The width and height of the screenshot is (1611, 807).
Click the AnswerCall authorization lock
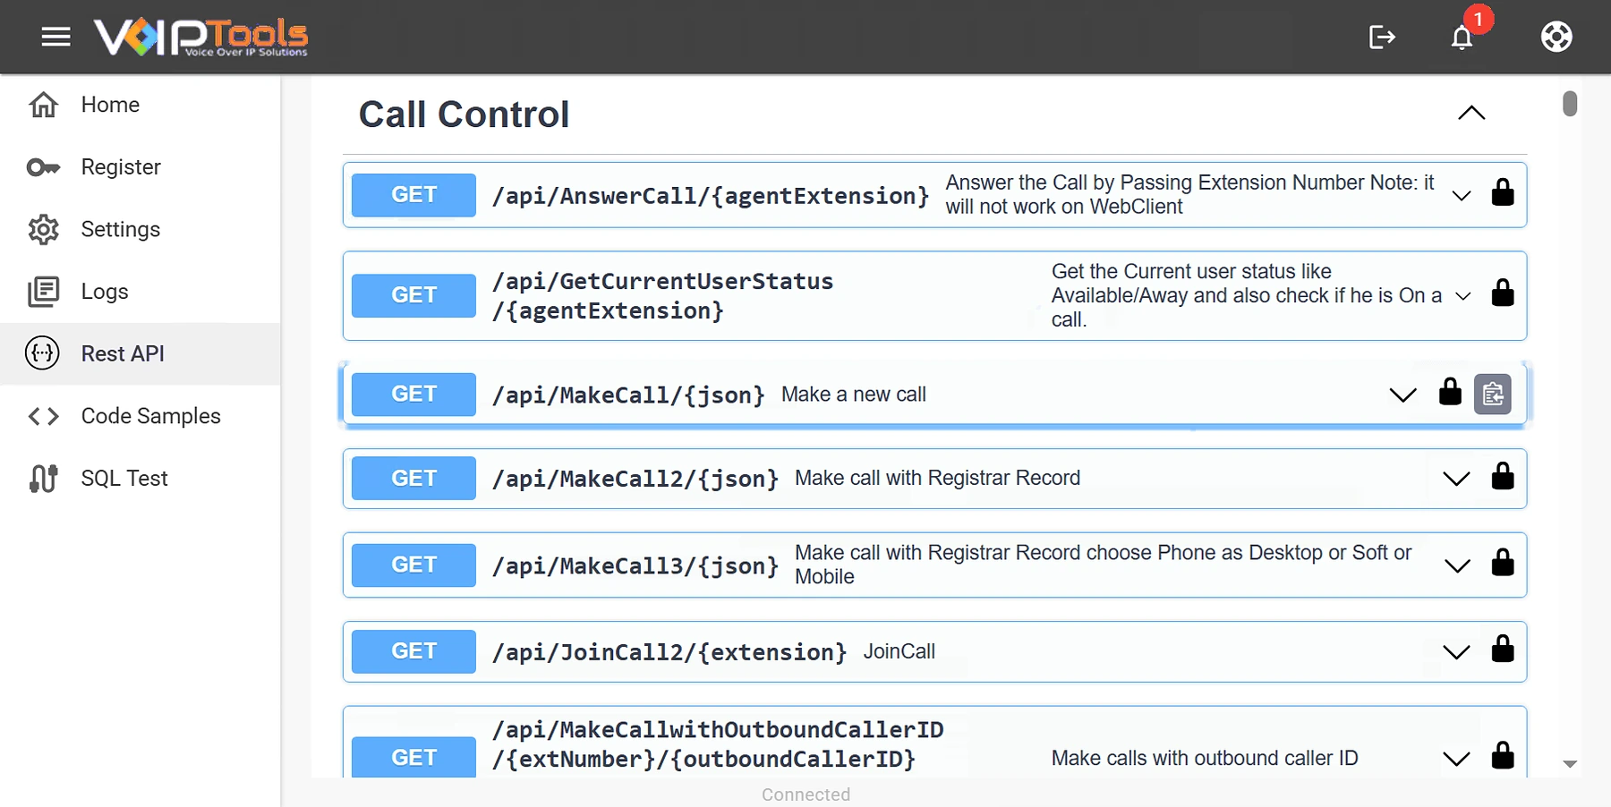tap(1503, 192)
